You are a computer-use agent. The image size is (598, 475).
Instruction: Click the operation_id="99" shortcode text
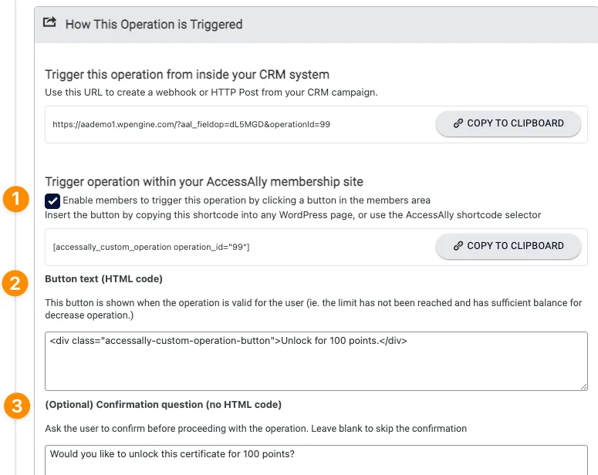(151, 247)
